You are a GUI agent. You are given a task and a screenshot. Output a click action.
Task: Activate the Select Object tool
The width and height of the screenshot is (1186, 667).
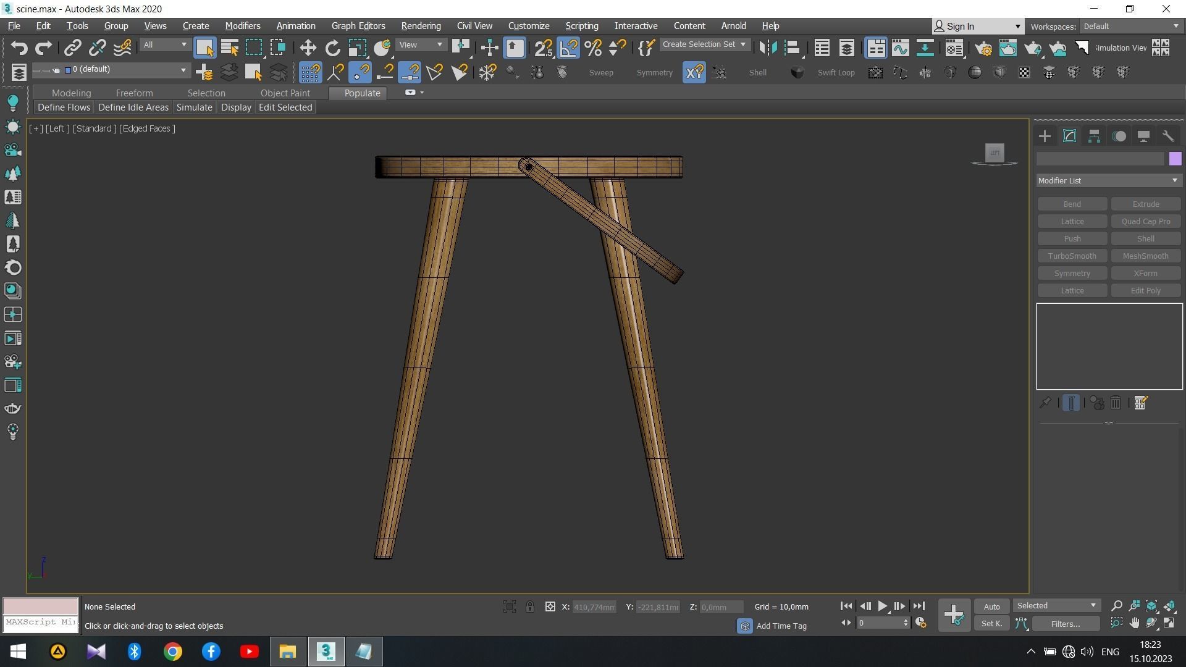pyautogui.click(x=204, y=48)
